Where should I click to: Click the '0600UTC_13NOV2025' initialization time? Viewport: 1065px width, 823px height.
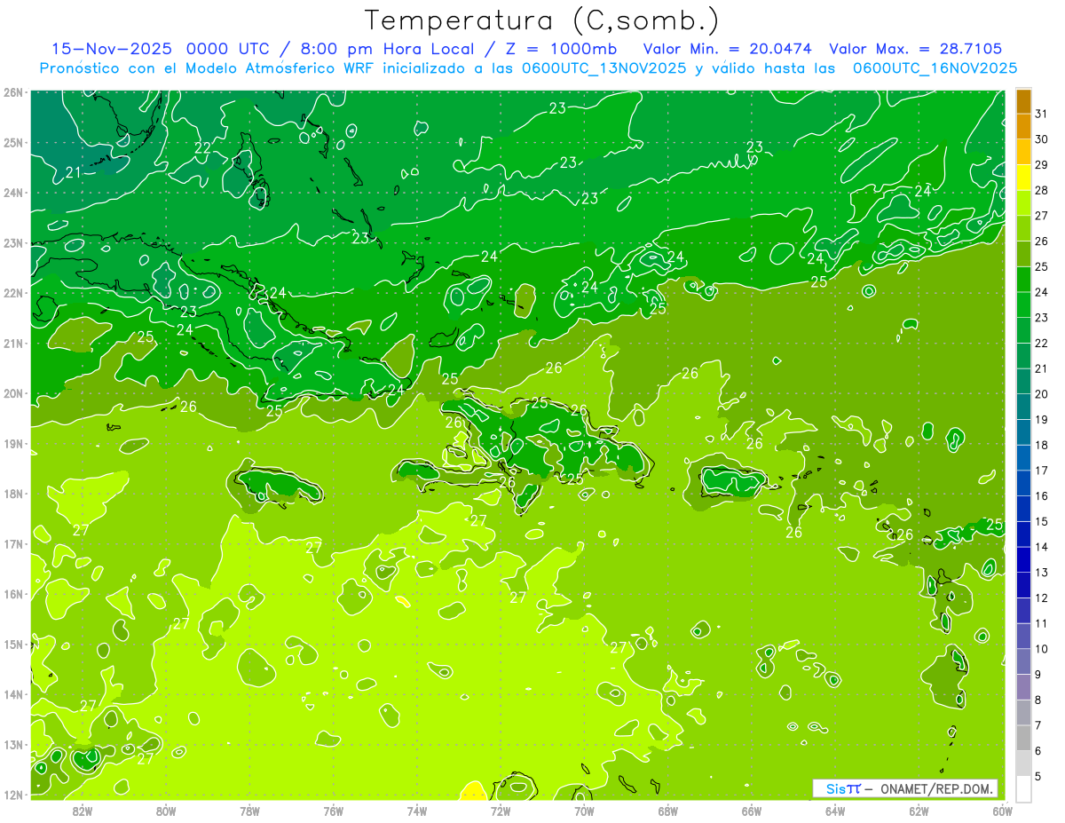click(603, 67)
